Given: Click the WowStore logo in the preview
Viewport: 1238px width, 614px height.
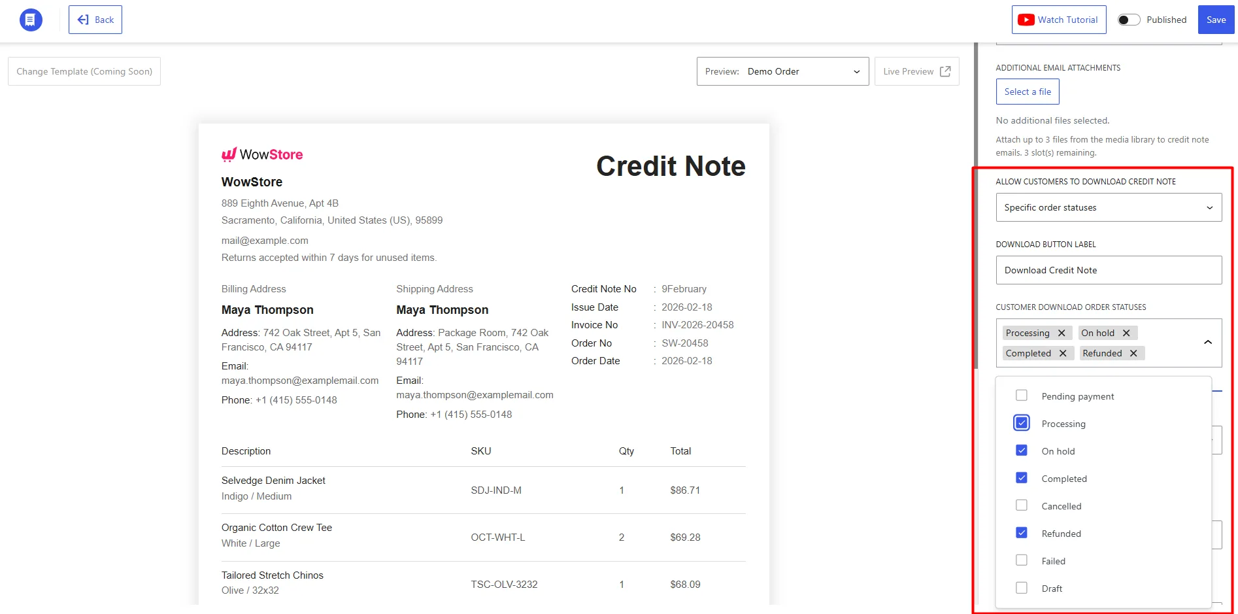Looking at the screenshot, I should [x=262, y=154].
